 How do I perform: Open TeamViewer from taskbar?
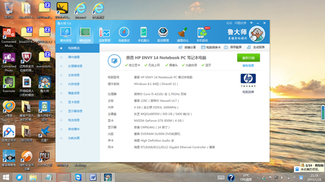coord(78,177)
